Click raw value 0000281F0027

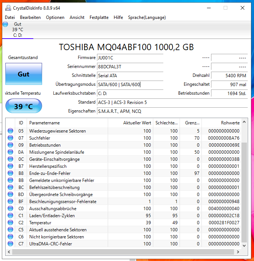tap(224, 222)
